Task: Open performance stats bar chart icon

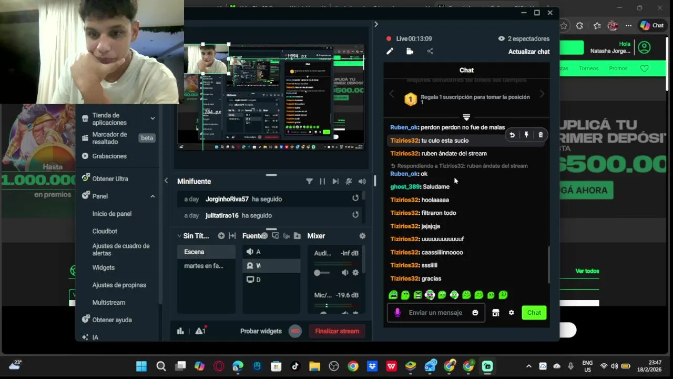Action: [180, 331]
